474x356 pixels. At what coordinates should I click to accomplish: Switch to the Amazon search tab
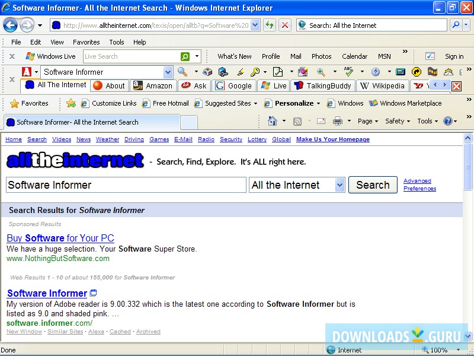click(153, 86)
